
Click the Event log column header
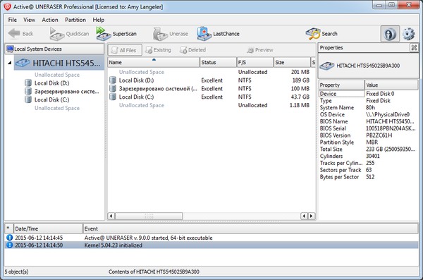(x=250, y=229)
